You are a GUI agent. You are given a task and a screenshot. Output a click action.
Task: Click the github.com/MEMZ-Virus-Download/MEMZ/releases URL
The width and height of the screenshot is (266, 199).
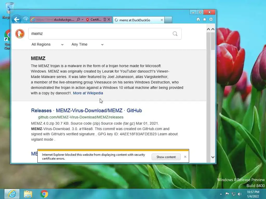tap(81, 117)
